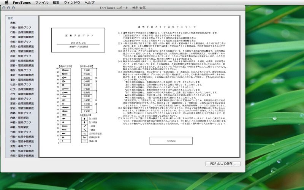Select 行動・処理中期解説 in the sidebar
This screenshot has width=304, height=190.
point(22,137)
